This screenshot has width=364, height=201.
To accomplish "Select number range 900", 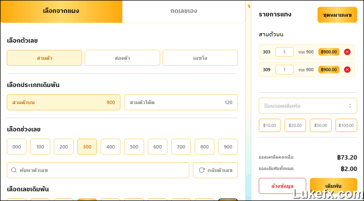I will click(228, 147).
